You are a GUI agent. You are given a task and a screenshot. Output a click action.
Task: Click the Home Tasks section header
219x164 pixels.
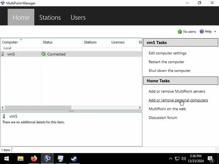pyautogui.click(x=181, y=81)
